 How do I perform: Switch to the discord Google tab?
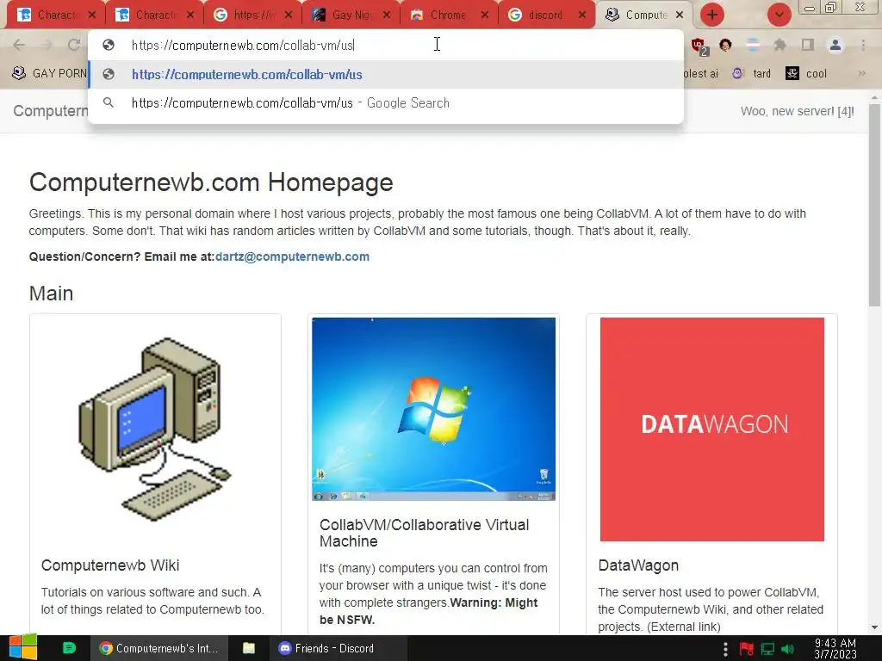tap(545, 15)
